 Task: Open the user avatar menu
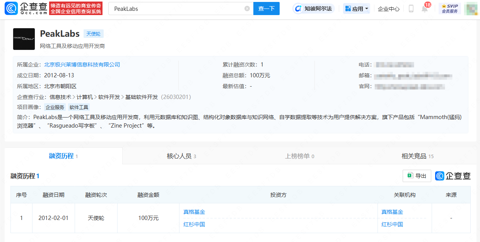pos(471,9)
